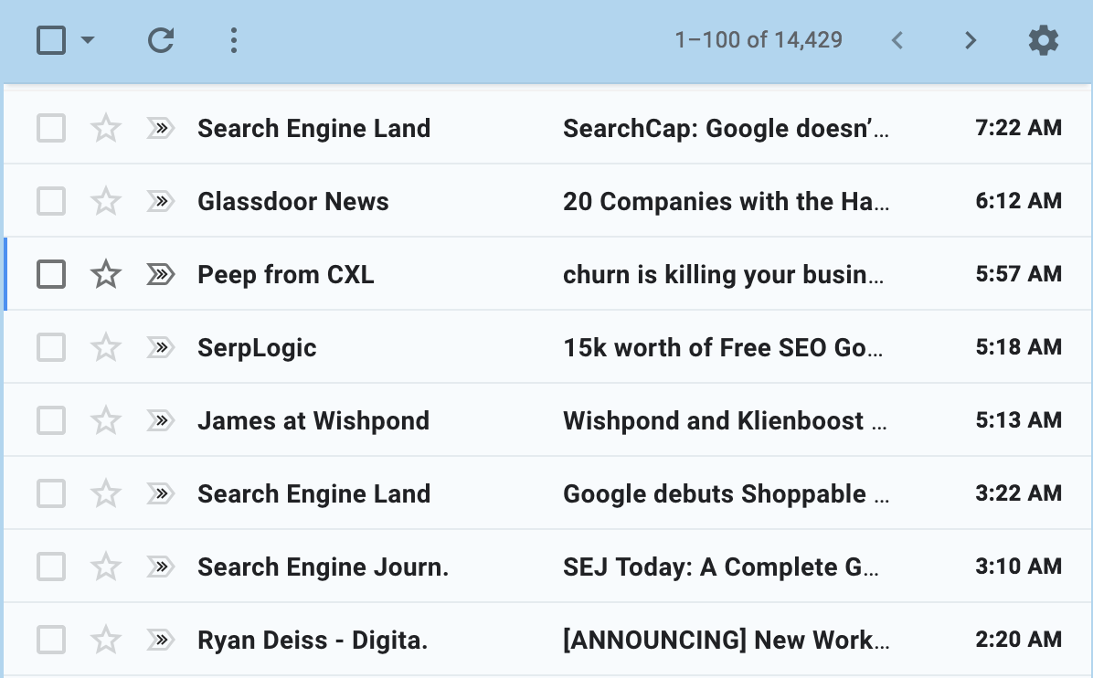Star the Peep from CXL email
Image resolution: width=1093 pixels, height=678 pixels.
pyautogui.click(x=106, y=274)
